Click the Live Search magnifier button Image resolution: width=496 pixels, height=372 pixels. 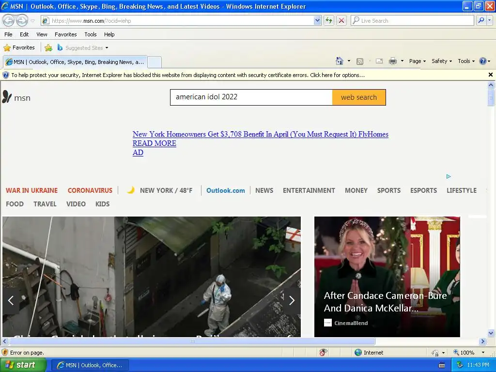pyautogui.click(x=481, y=20)
